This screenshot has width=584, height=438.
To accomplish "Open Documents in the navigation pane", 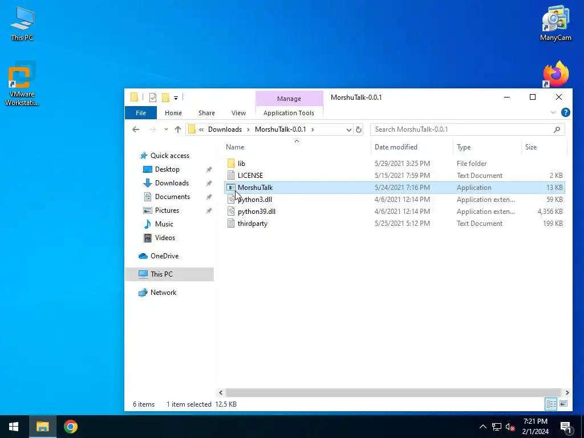I will 172,197.
